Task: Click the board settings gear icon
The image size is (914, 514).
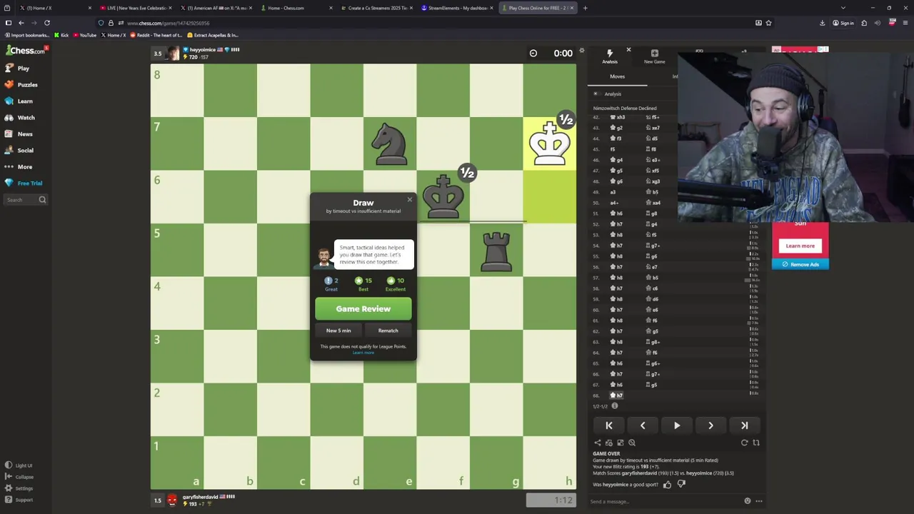Action: [581, 51]
